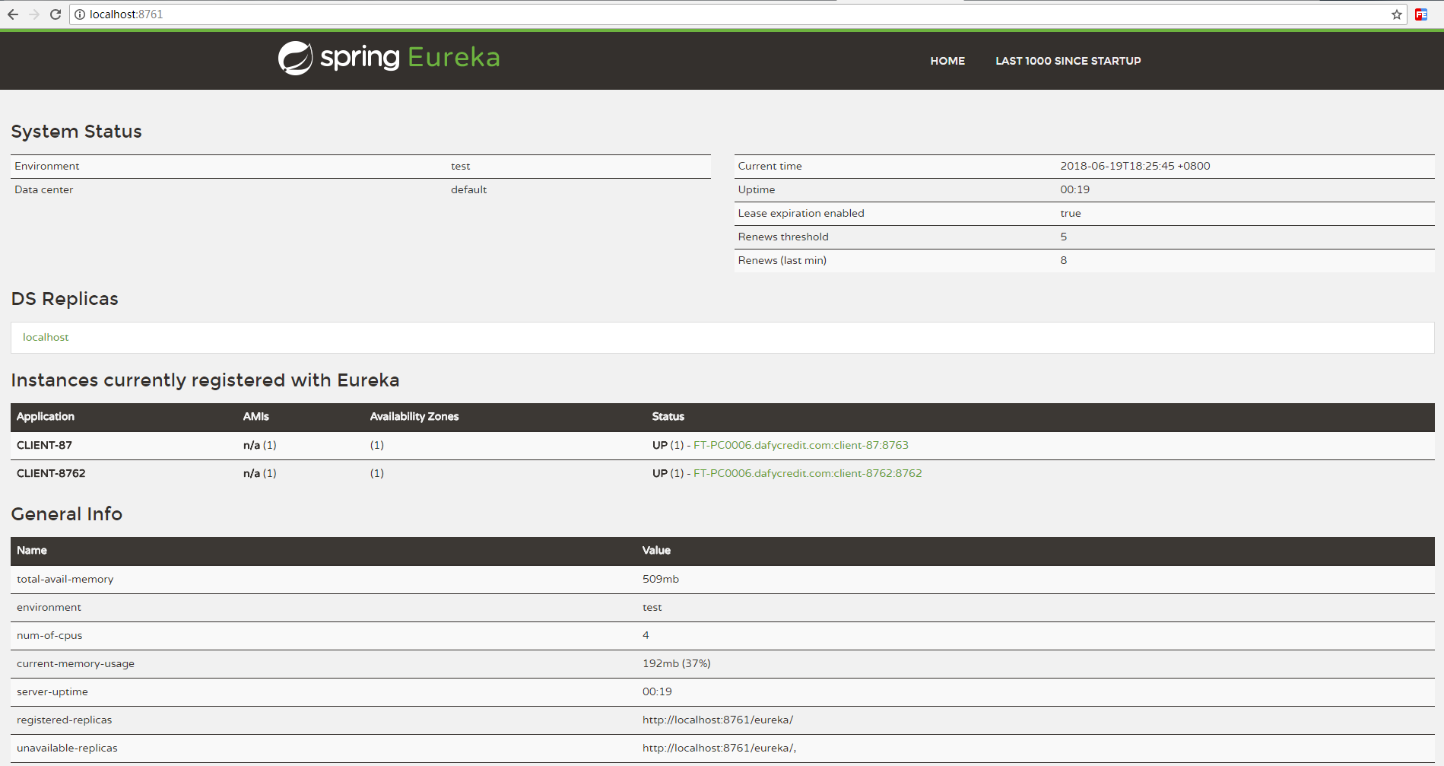
Task: Select the CLIENT-87 application row
Action: coord(44,445)
